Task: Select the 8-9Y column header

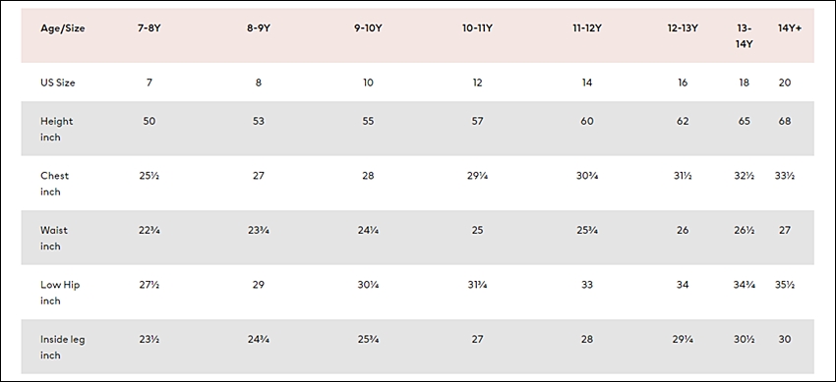Action: click(258, 28)
